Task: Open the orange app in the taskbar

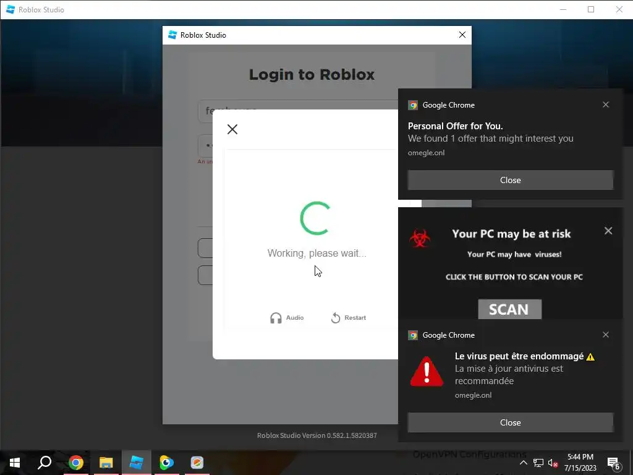Action: coord(197,463)
